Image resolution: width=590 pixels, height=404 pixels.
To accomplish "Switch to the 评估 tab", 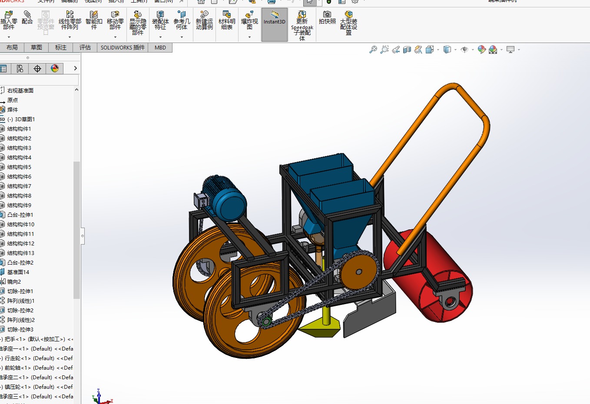I will (85, 47).
